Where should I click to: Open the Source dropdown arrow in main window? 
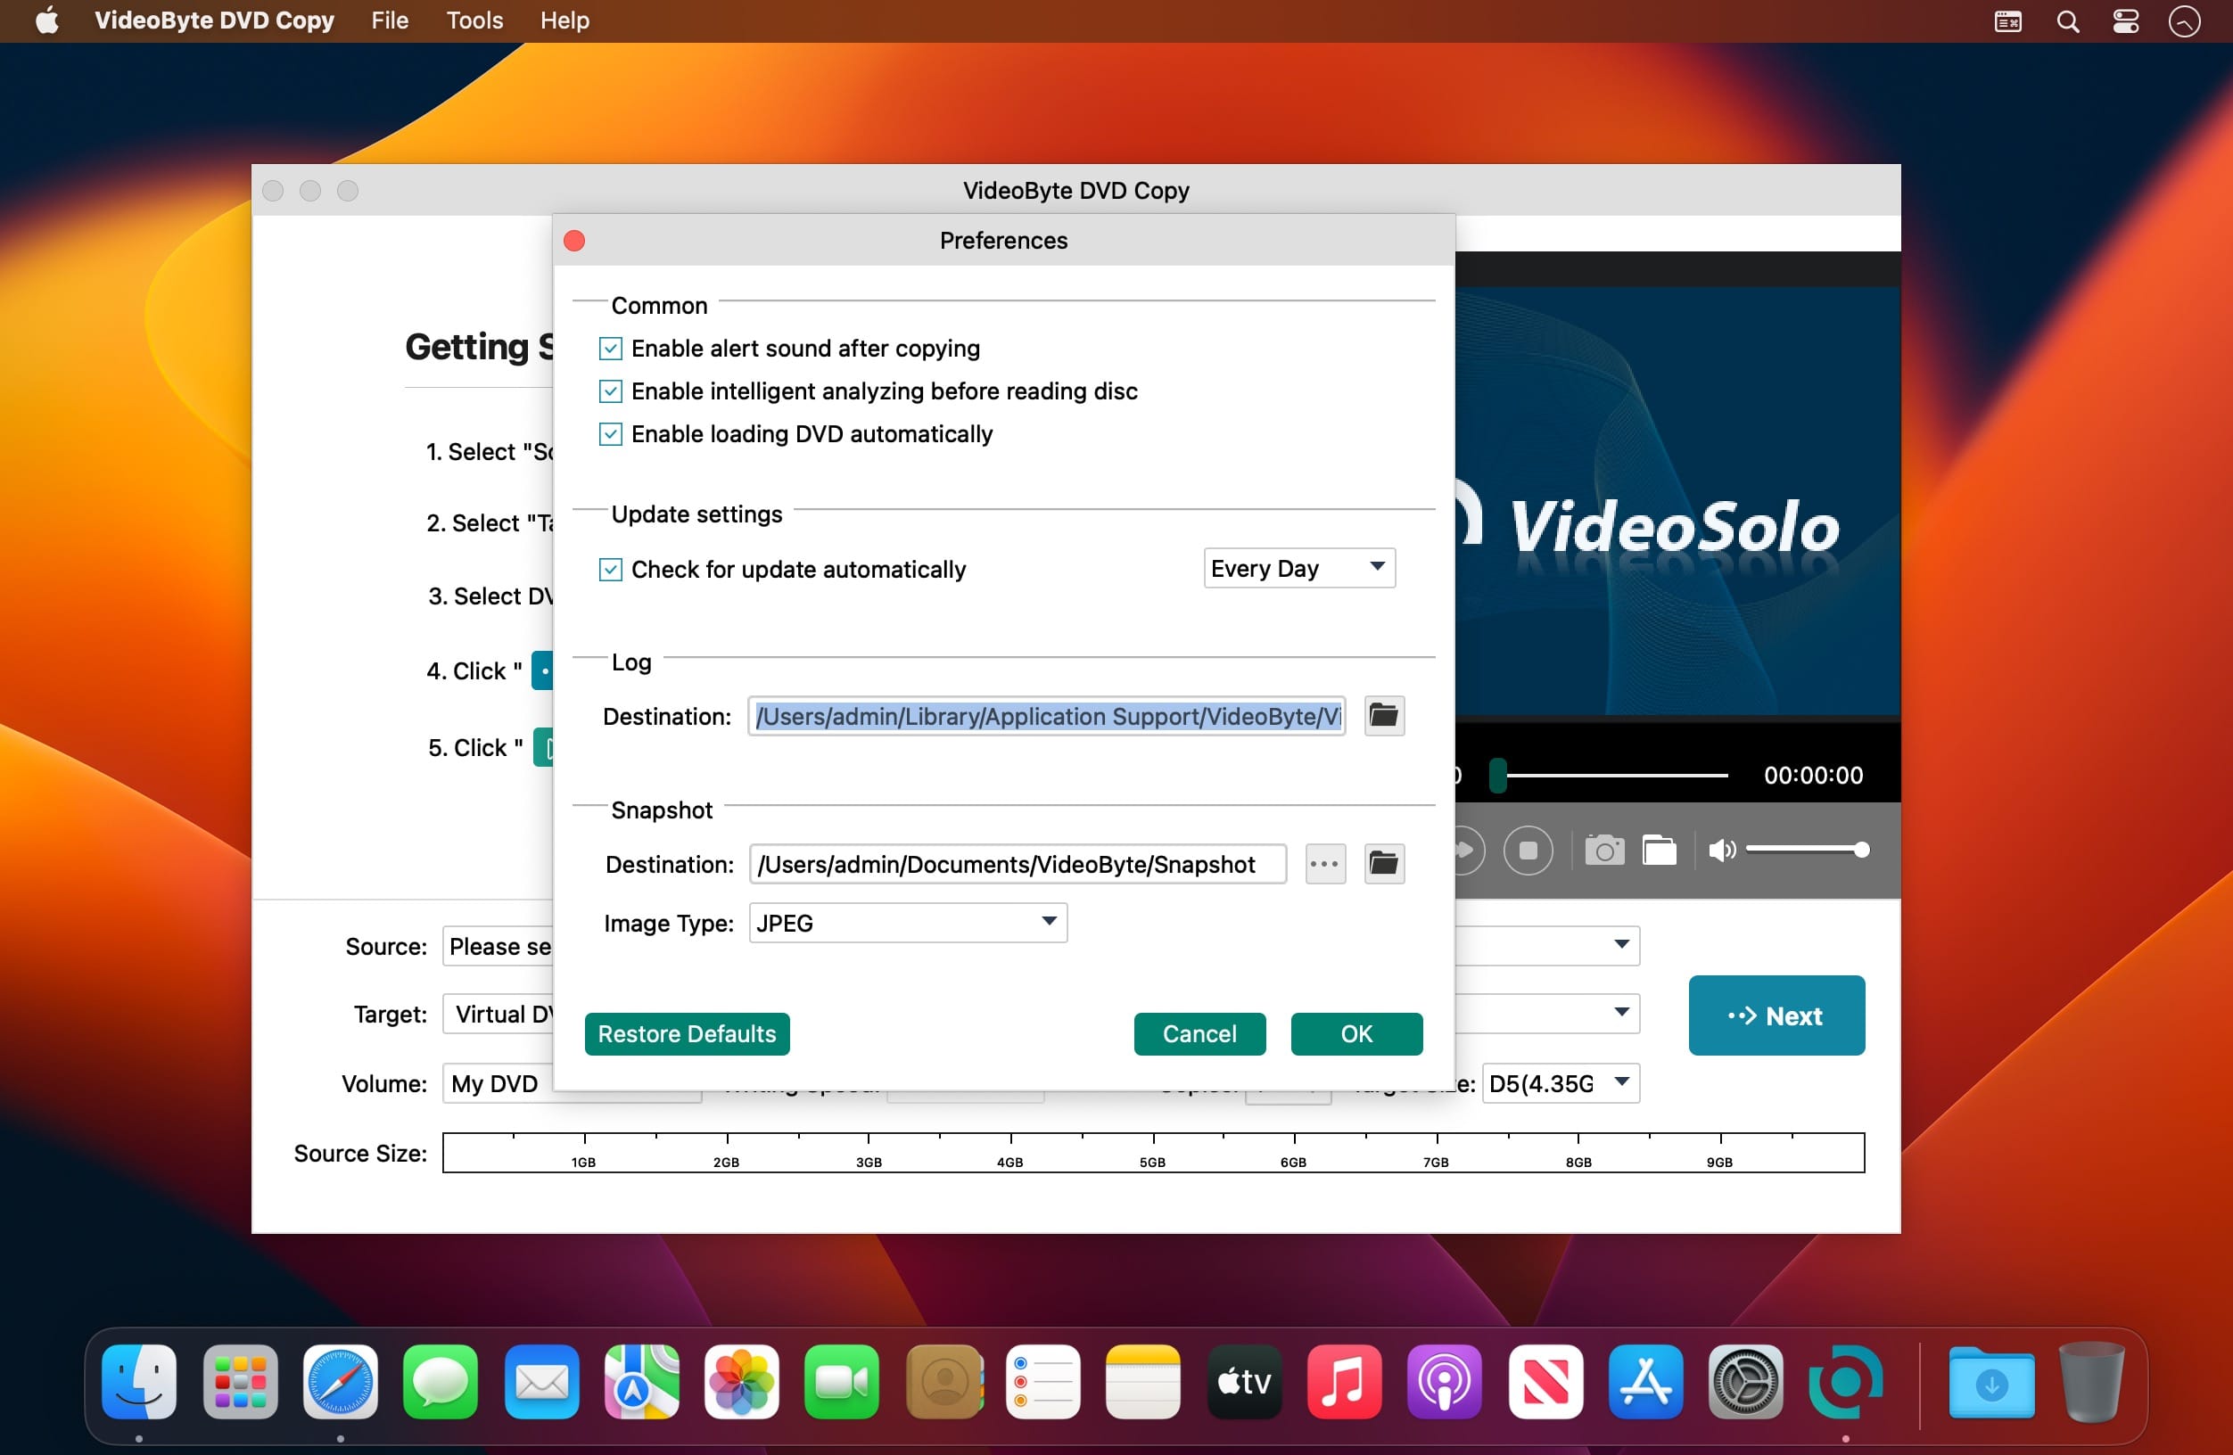[x=1621, y=944]
